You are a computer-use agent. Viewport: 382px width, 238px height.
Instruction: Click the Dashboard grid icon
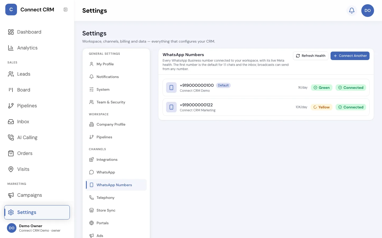(x=11, y=32)
